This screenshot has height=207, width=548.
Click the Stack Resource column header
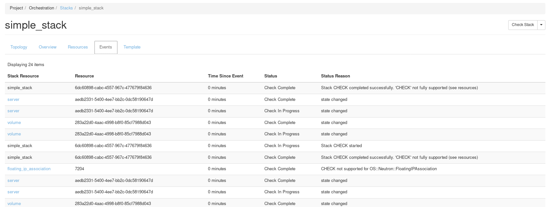[23, 76]
